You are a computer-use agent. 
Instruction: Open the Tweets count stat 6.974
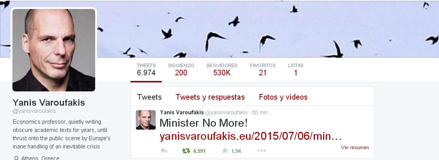pyautogui.click(x=146, y=70)
